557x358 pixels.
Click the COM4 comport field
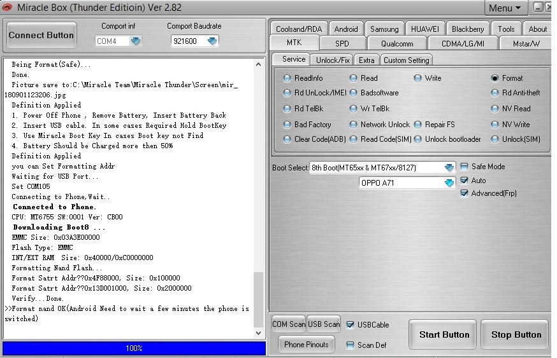click(112, 41)
